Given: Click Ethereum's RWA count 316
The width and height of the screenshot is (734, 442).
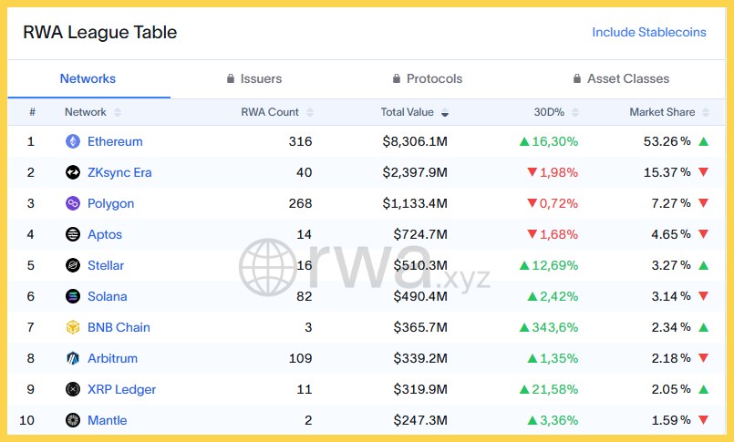Looking at the screenshot, I should point(300,141).
